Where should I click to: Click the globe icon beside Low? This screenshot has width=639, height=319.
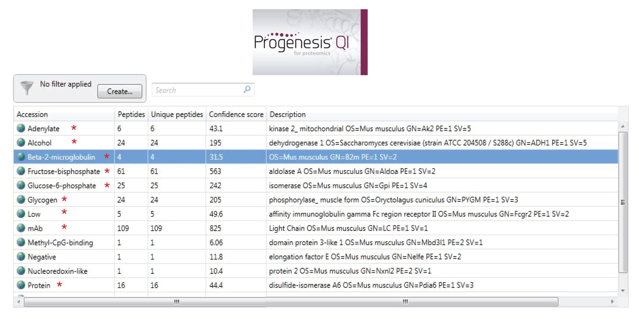tap(21, 214)
